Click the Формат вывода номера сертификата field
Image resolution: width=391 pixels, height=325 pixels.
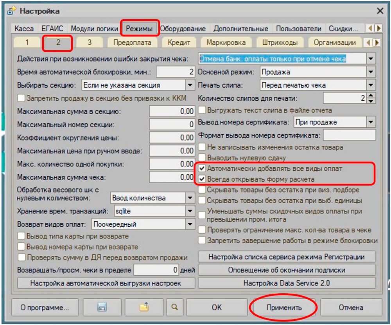pyautogui.click(x=349, y=135)
